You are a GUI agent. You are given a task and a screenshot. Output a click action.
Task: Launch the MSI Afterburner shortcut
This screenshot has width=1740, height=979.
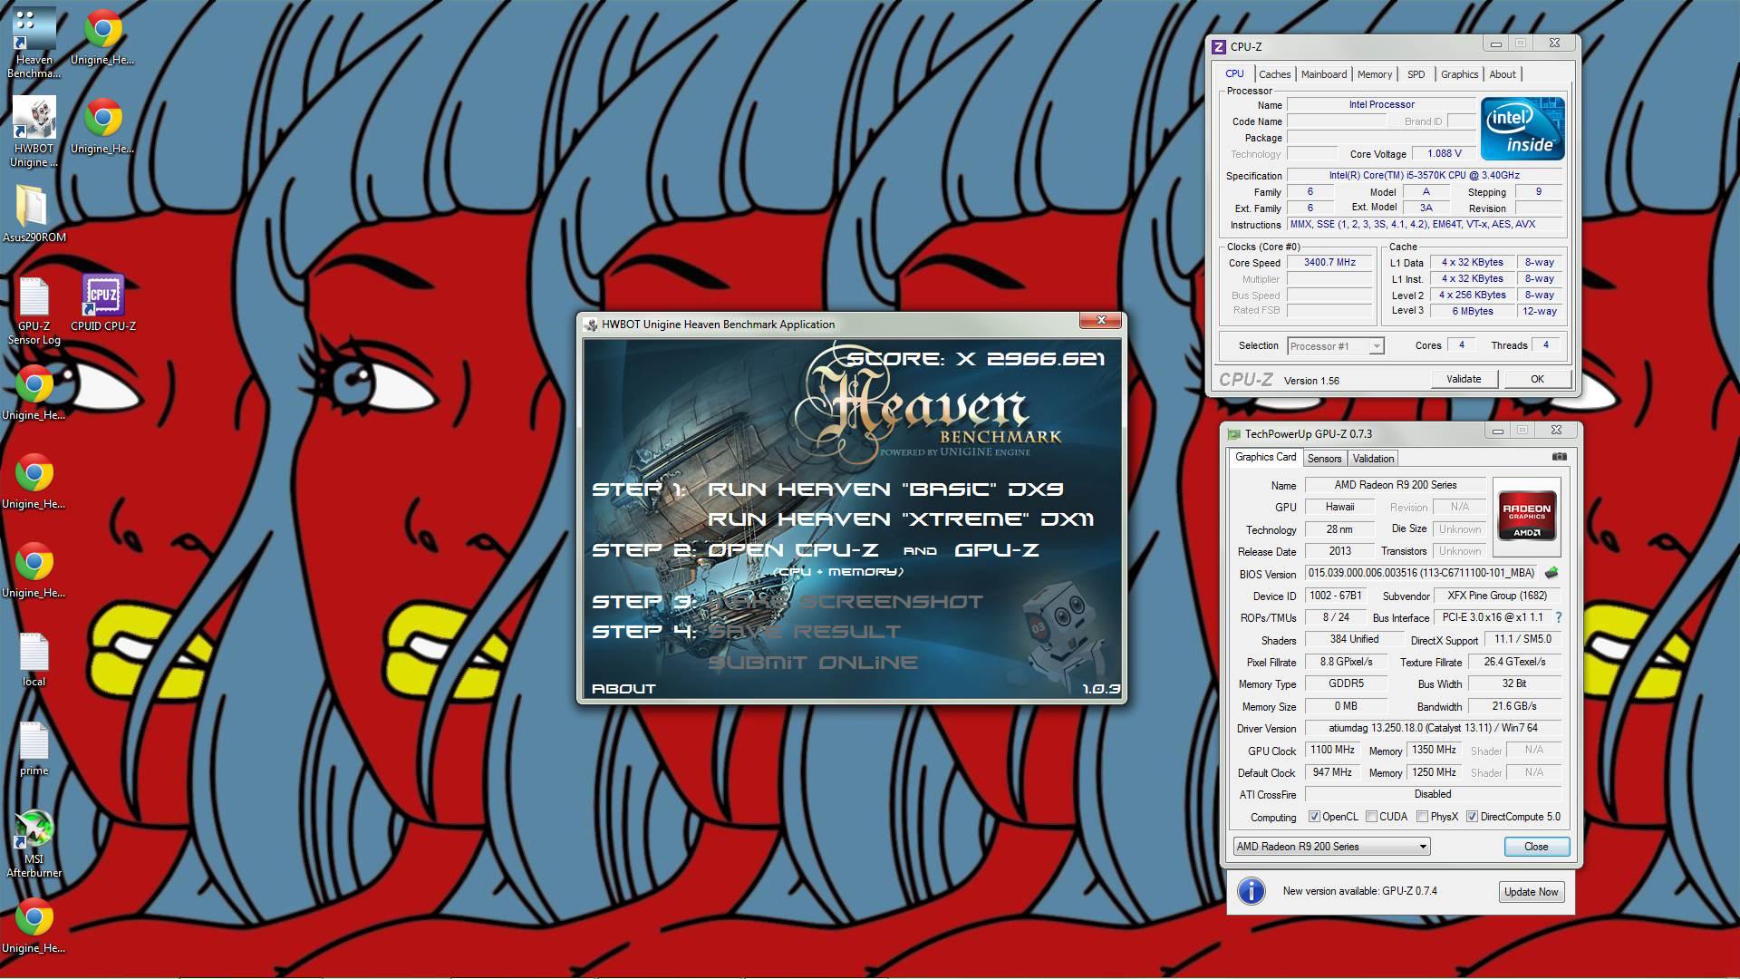click(34, 843)
